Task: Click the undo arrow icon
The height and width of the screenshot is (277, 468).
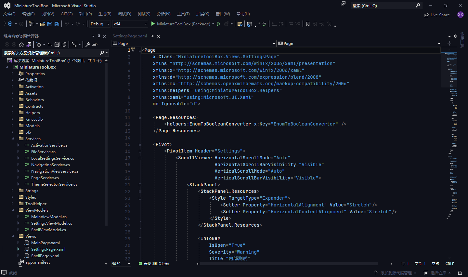Action: [67, 24]
